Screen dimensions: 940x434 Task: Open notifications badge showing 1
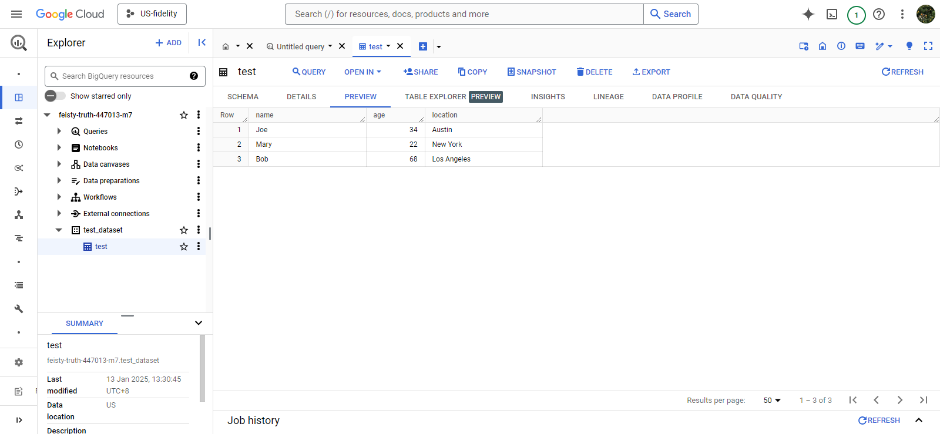tap(856, 15)
